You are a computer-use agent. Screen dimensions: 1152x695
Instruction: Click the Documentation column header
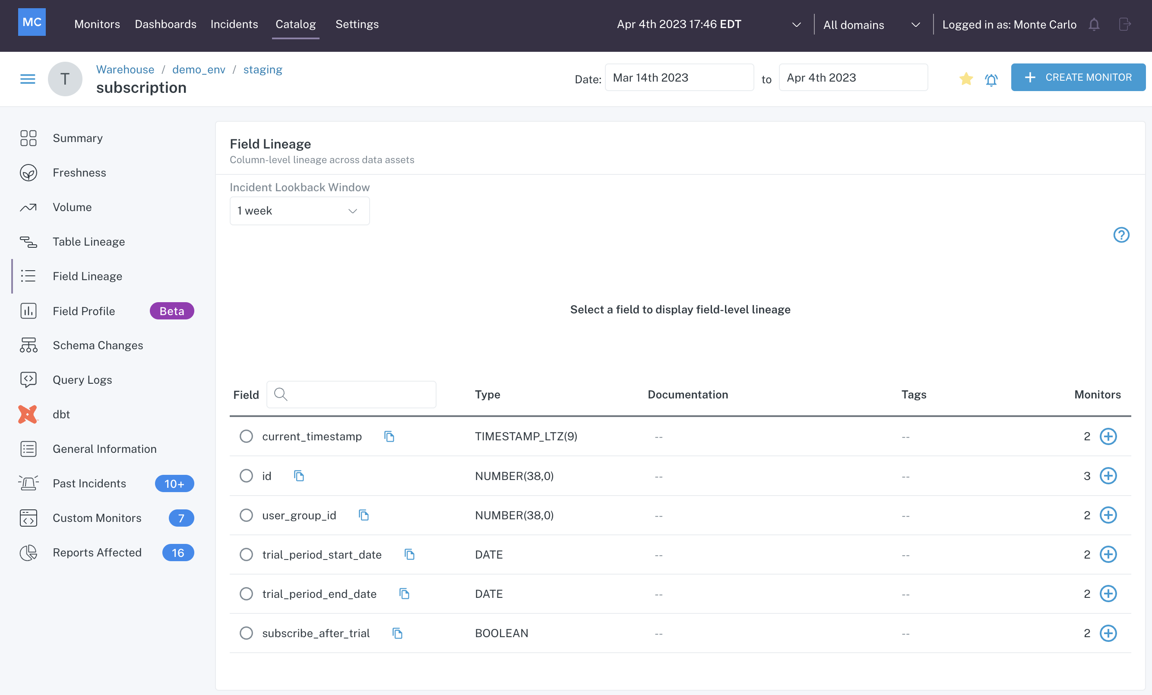point(688,395)
